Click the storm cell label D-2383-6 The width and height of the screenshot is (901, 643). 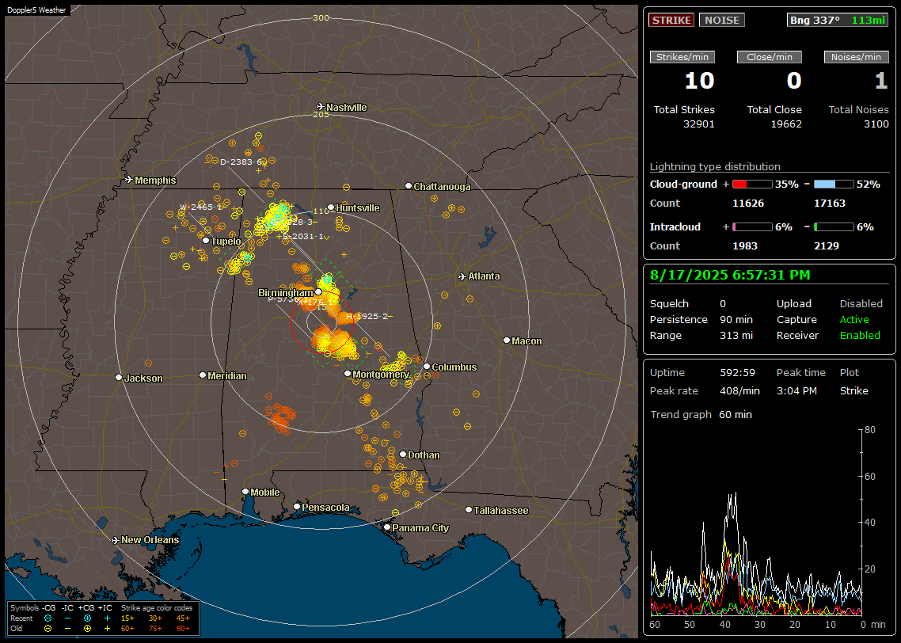pyautogui.click(x=241, y=162)
